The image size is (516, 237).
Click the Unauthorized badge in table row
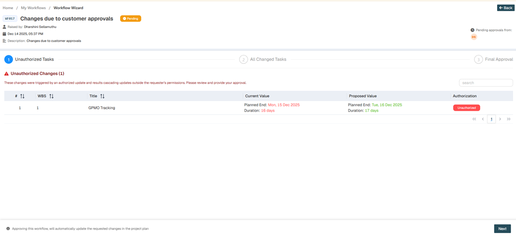pos(466,108)
